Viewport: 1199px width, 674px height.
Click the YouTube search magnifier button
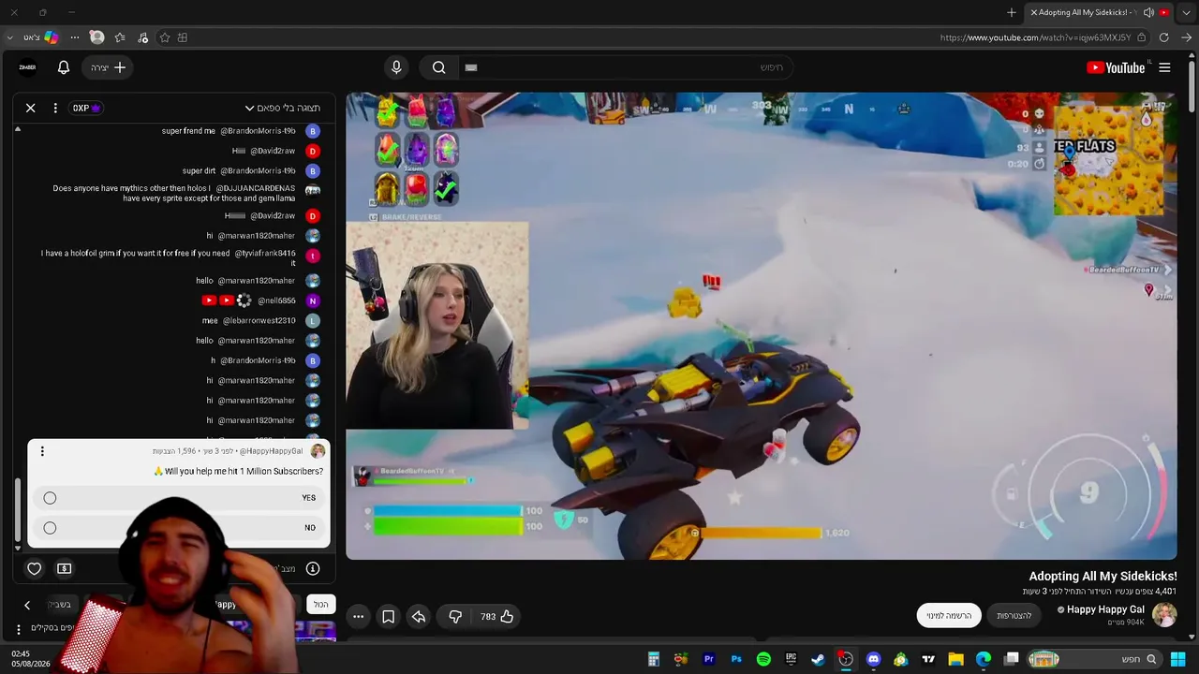coord(438,67)
